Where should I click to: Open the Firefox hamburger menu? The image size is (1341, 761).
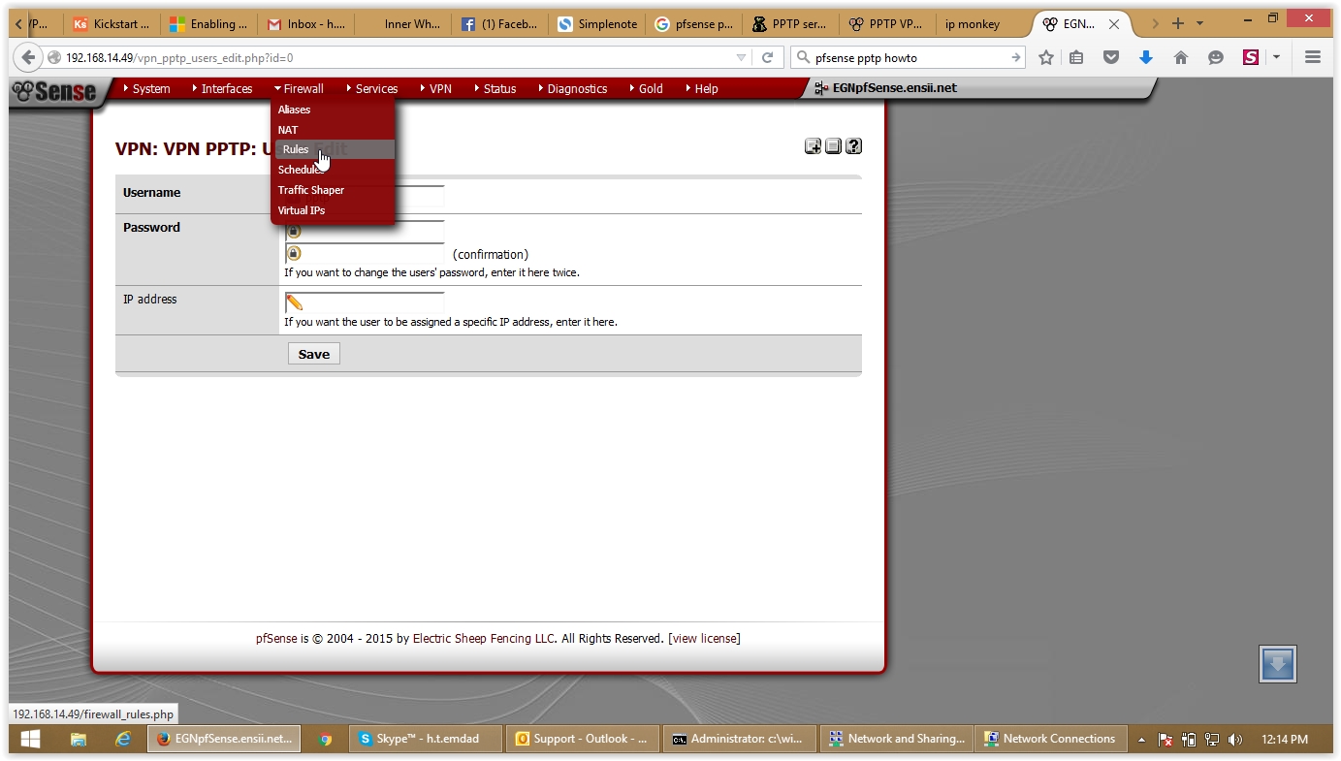[1313, 57]
